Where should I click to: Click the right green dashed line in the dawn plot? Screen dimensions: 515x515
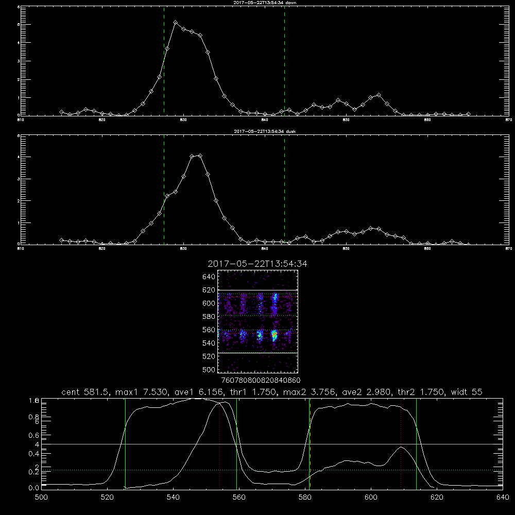click(284, 61)
